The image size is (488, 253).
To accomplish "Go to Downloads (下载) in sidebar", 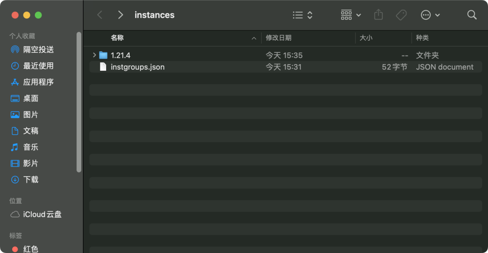I will click(31, 180).
